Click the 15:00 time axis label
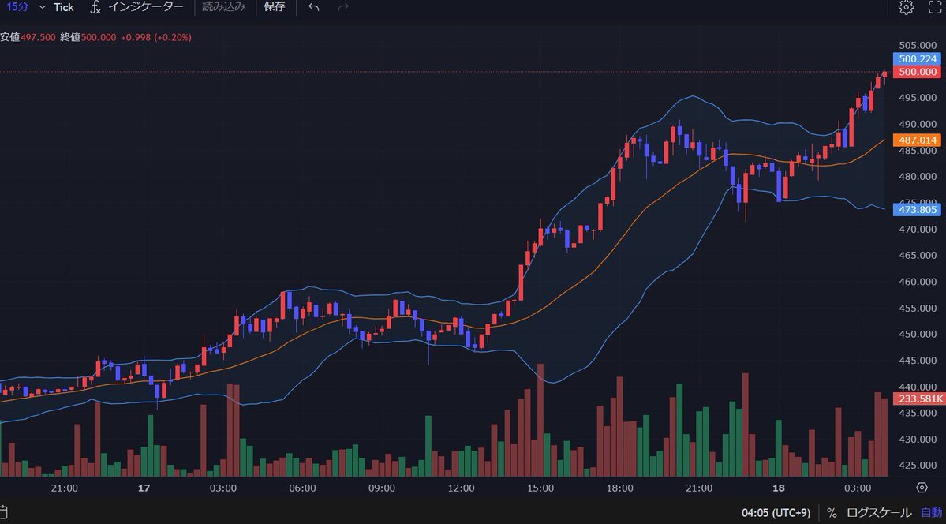Image resolution: width=946 pixels, height=524 pixels. click(x=540, y=488)
